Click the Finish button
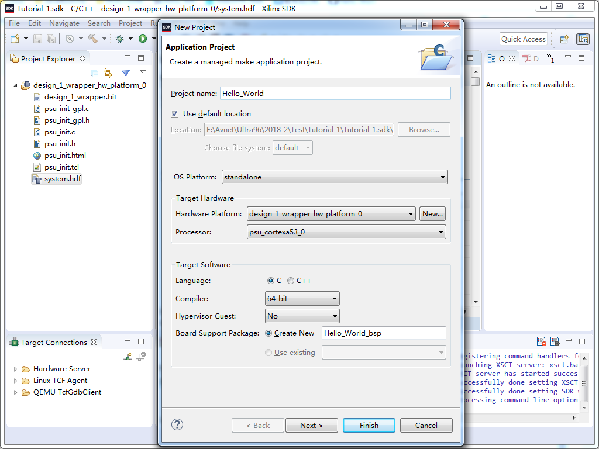Screen dimensions: 599x449 point(369,426)
